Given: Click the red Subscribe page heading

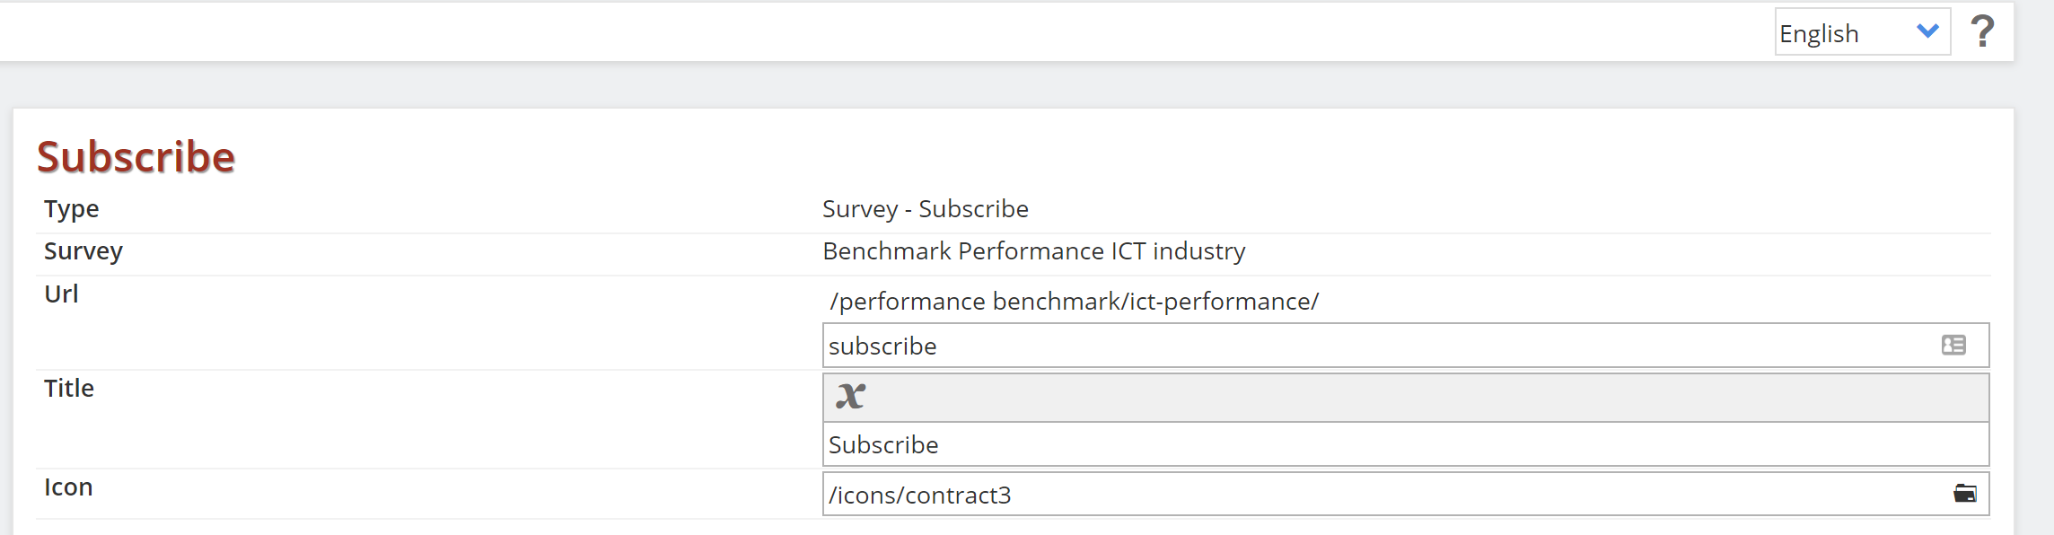Looking at the screenshot, I should 136,157.
